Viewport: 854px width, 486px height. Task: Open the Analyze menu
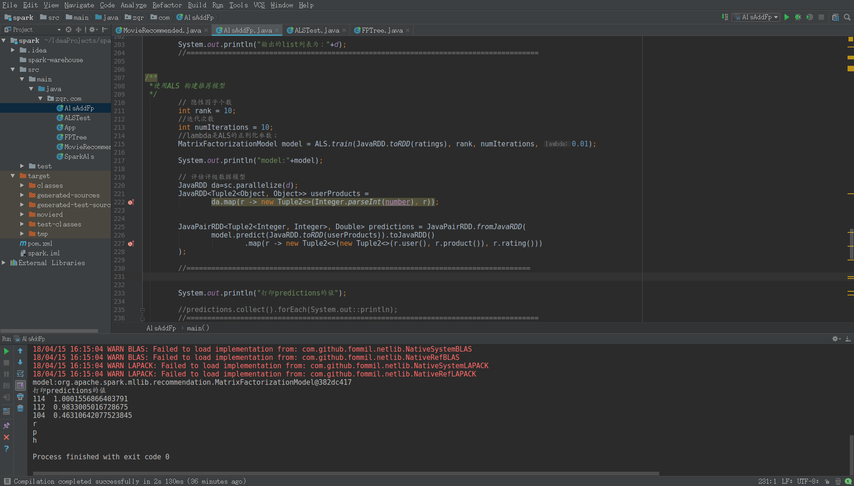(134, 5)
